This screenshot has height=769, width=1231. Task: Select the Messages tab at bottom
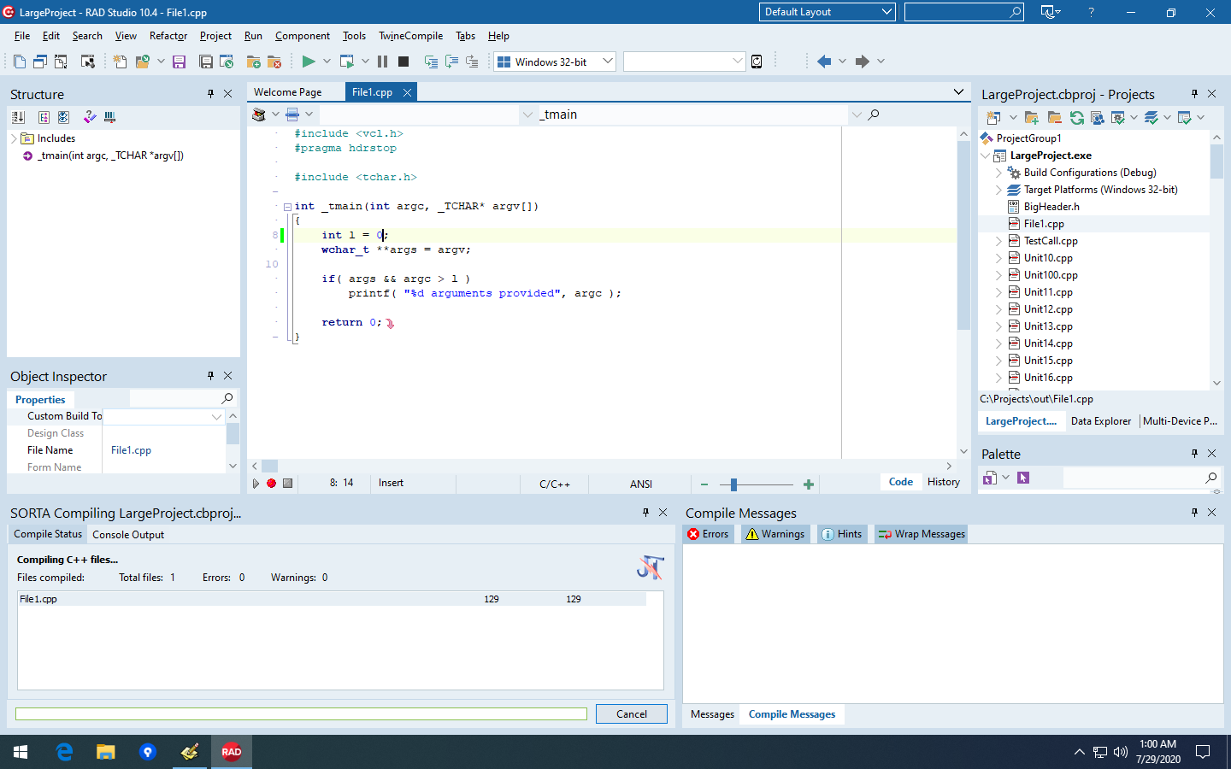(x=713, y=714)
